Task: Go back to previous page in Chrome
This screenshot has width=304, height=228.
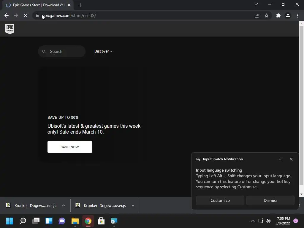Action: [x=7, y=15]
